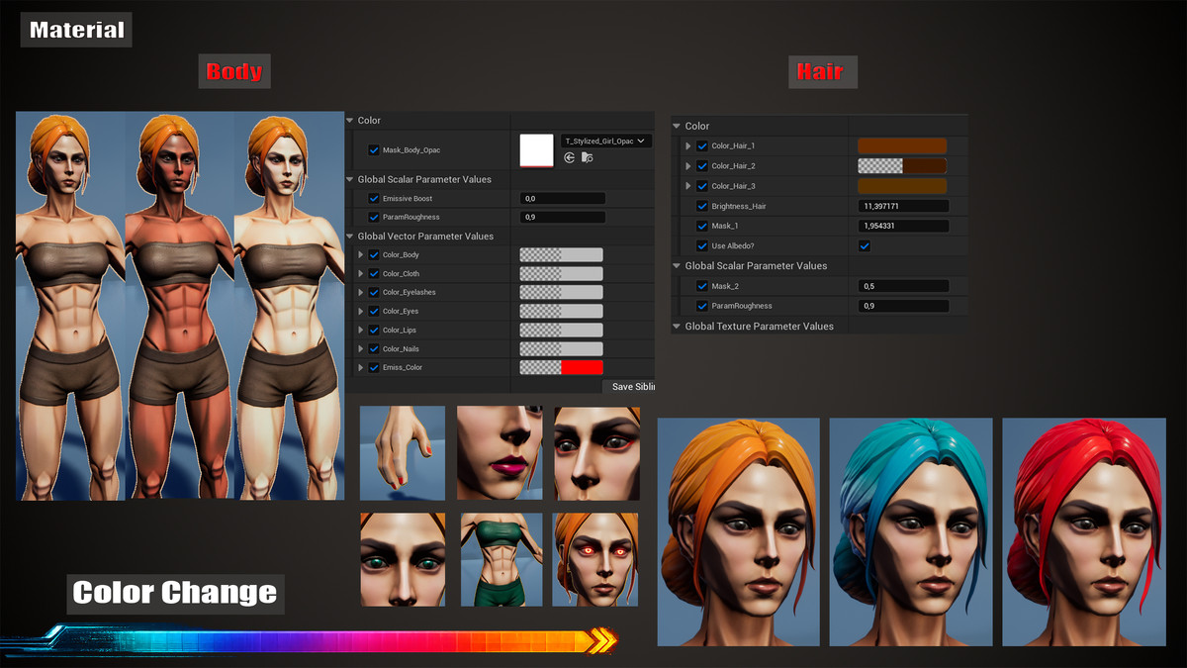Select the glowing red eyes thumbnail
Viewport: 1187px width, 668px height.
coord(595,559)
